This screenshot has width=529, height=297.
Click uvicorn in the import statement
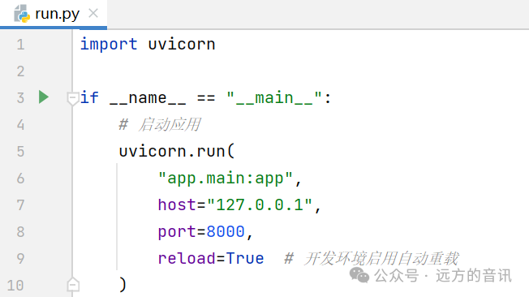(182, 44)
